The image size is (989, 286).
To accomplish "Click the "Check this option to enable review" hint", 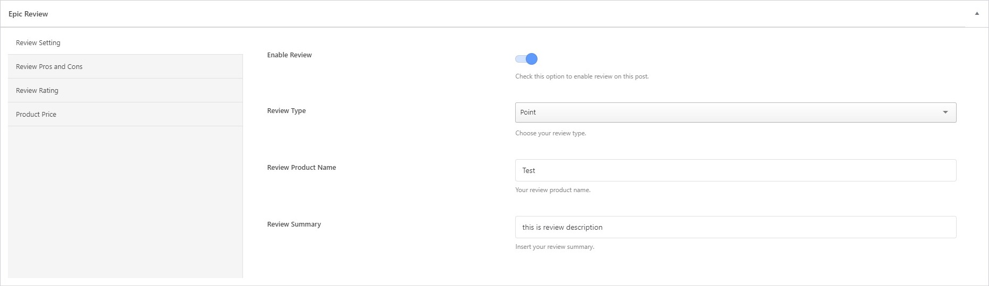I will 582,76.
